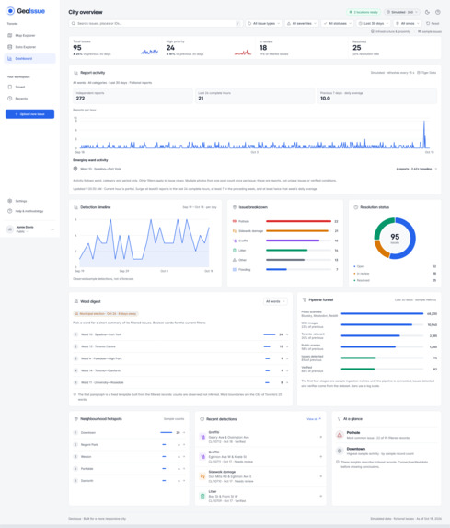Open Help & methodology icon
The image size is (450, 528).
tap(10, 211)
